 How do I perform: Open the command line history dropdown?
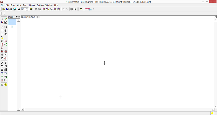tap(215, 17)
